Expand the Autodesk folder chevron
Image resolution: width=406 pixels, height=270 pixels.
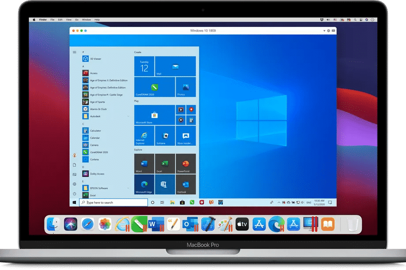coord(127,116)
